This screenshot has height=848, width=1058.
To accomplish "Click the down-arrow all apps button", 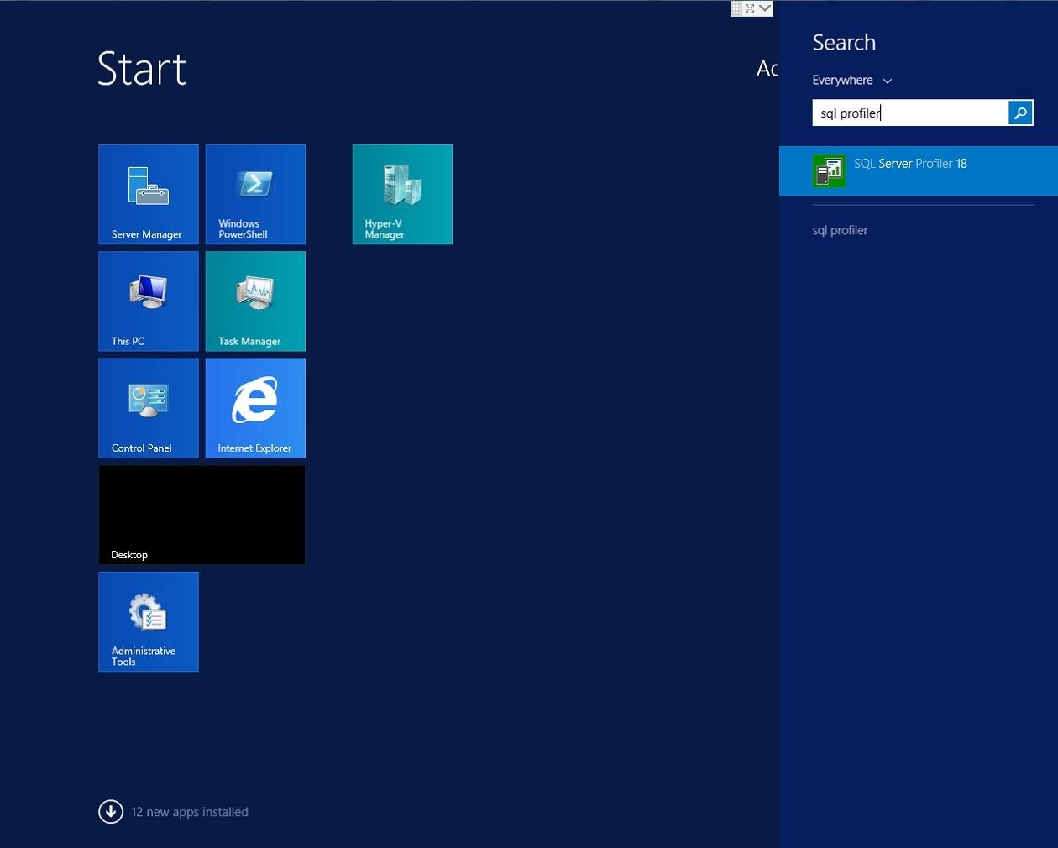I will (111, 812).
